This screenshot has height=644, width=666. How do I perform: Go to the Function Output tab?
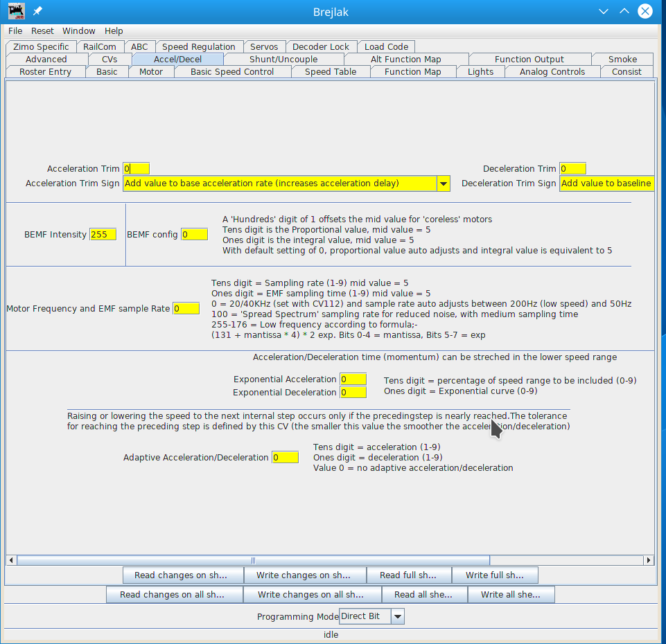529,60
